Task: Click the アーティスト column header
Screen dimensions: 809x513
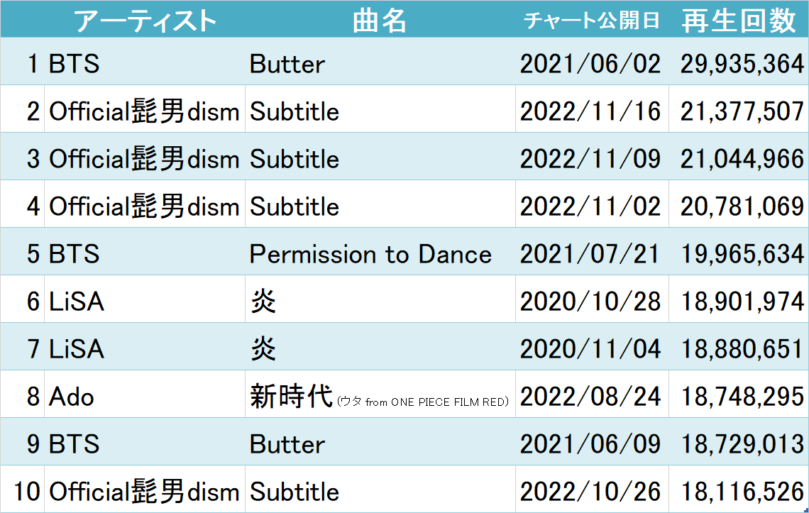Action: pyautogui.click(x=145, y=21)
